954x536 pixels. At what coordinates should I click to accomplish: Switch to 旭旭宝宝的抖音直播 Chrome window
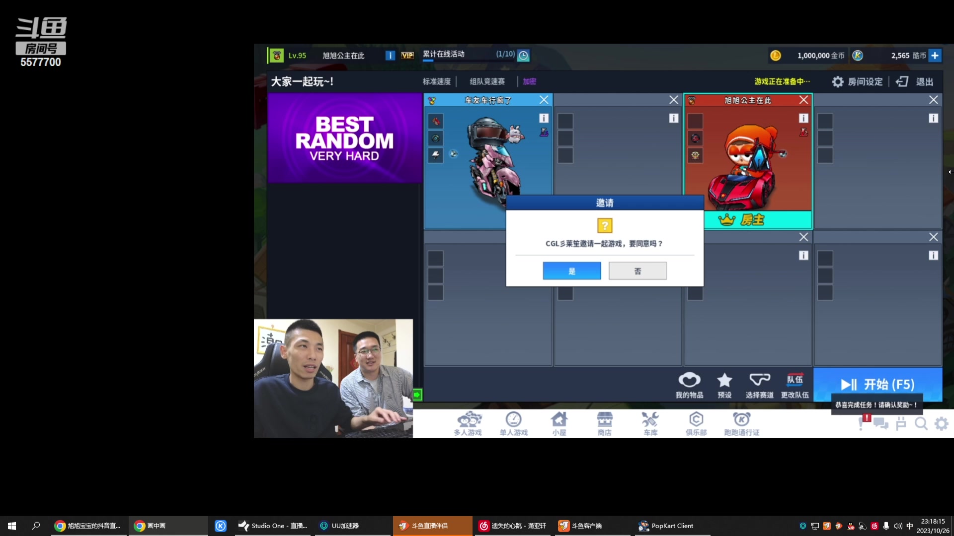tap(88, 526)
